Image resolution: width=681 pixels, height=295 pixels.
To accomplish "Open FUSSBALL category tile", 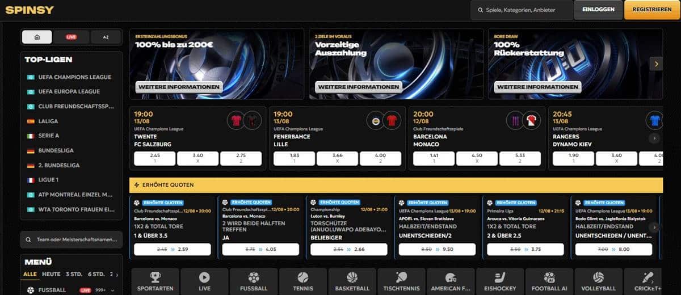I will (x=254, y=281).
